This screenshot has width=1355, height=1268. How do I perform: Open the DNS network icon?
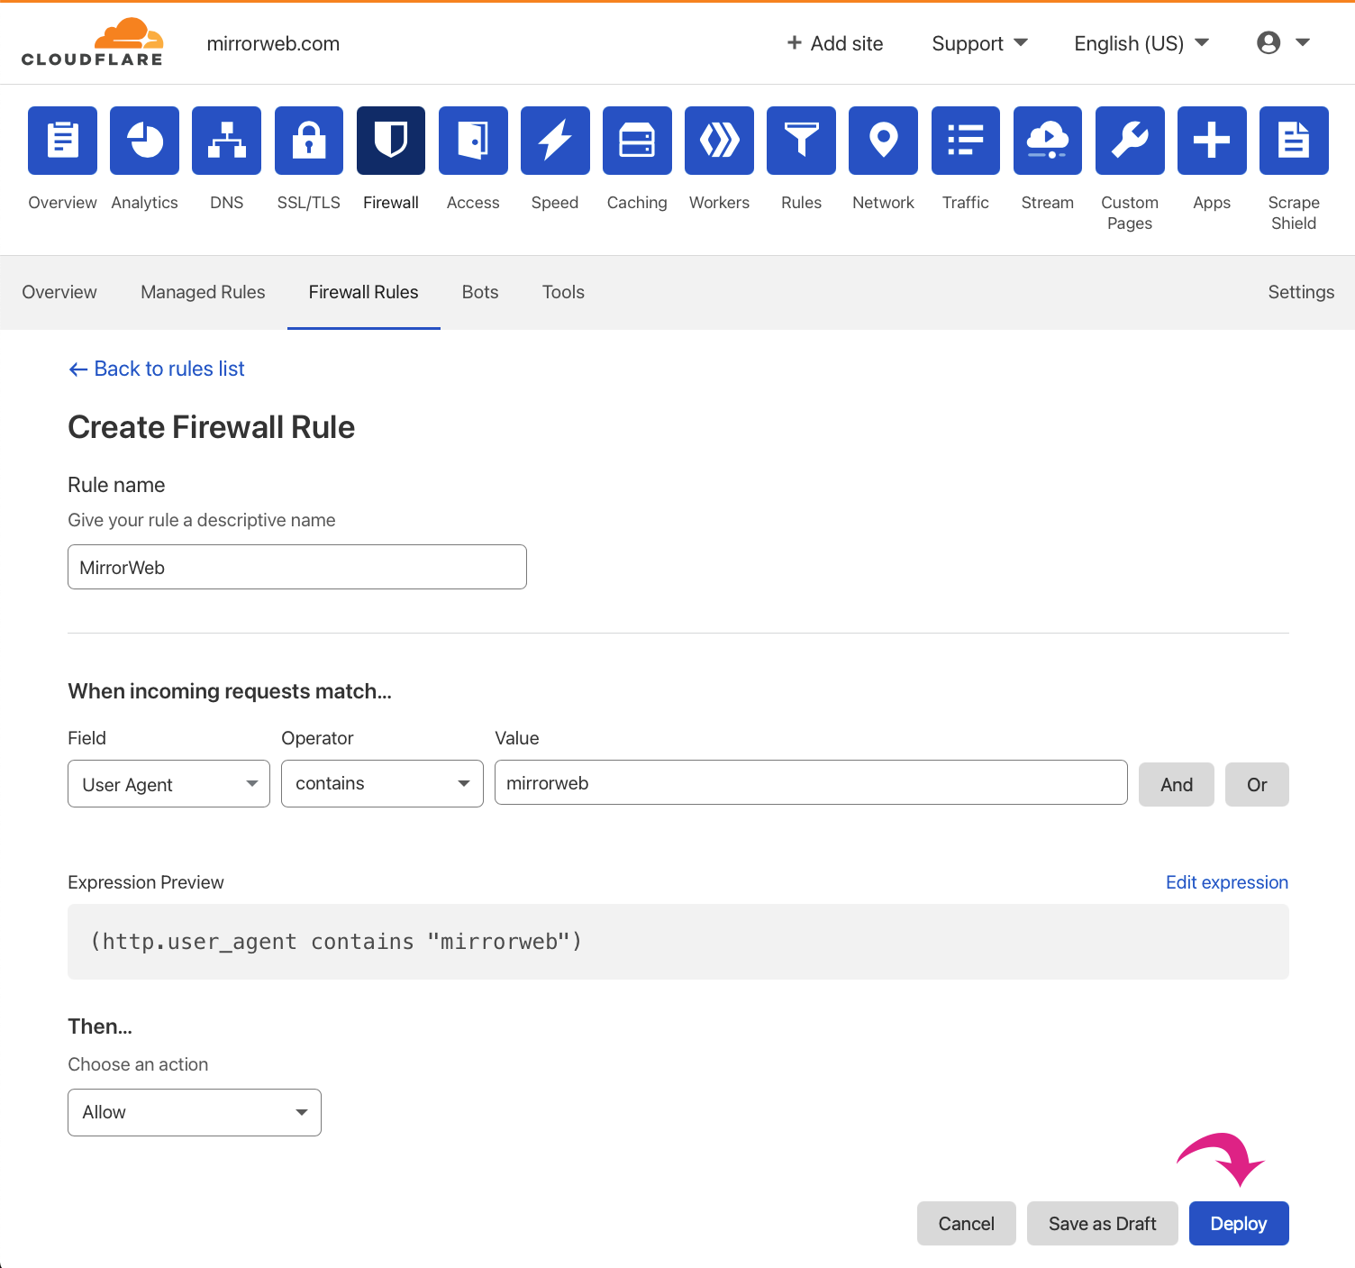226,141
